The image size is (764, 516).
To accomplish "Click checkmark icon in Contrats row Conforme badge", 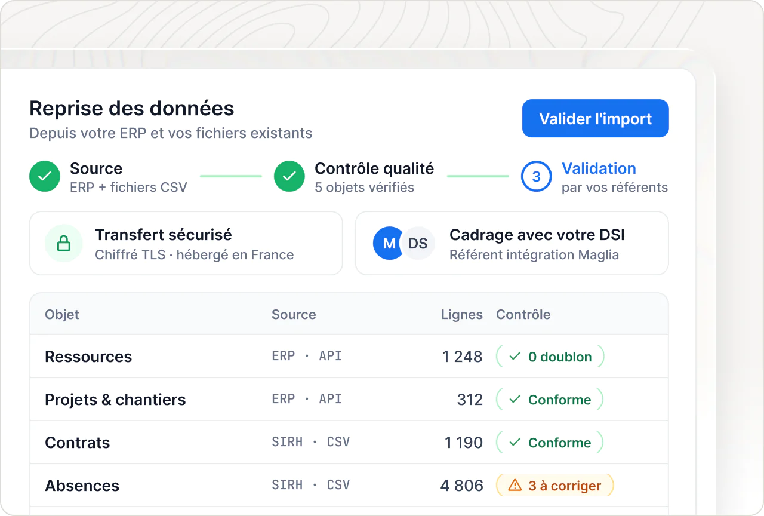I will pyautogui.click(x=515, y=443).
